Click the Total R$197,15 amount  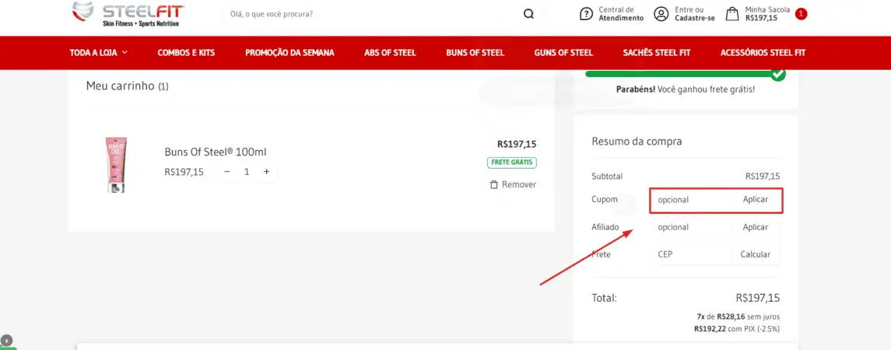pyautogui.click(x=757, y=298)
